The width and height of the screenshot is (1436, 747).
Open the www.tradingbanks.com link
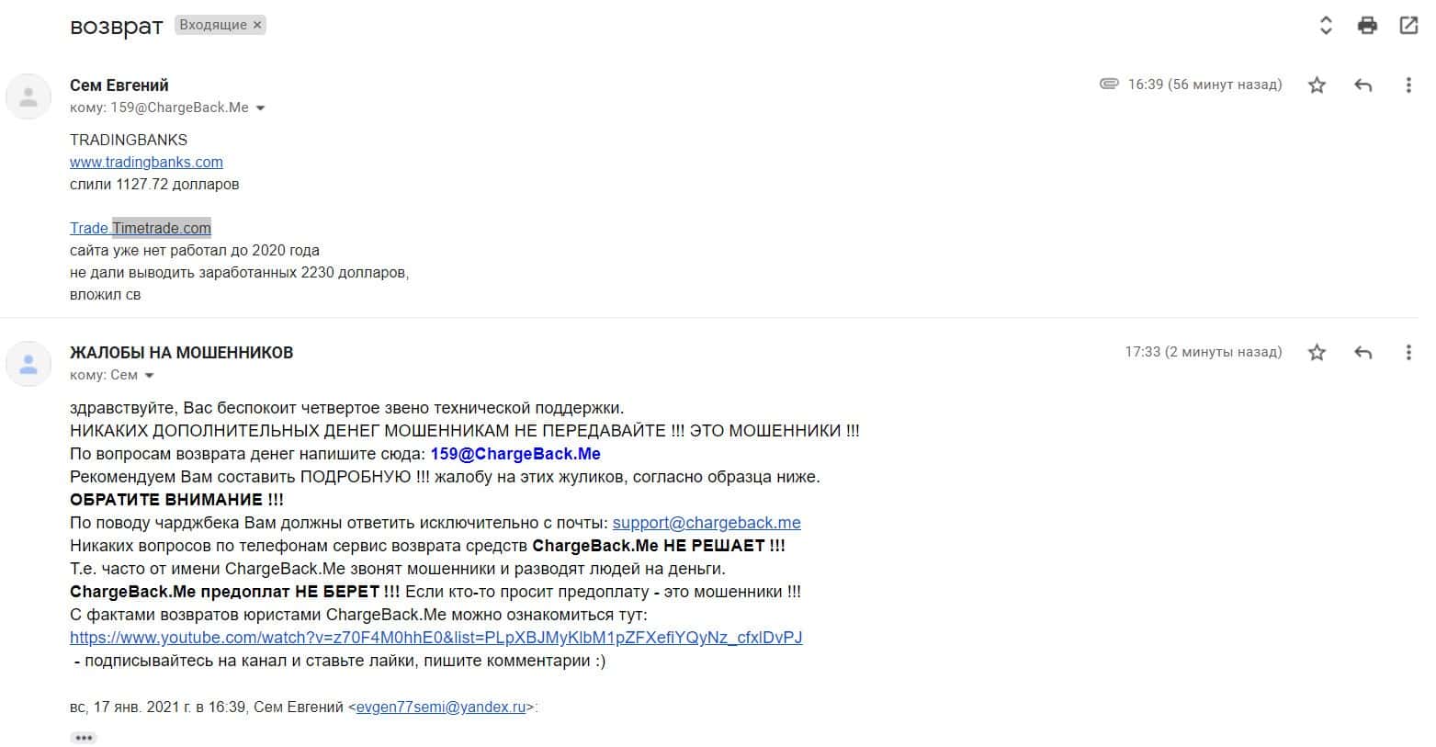coord(146,162)
